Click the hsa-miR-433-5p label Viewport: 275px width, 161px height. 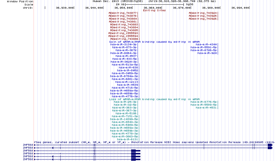point(124,59)
